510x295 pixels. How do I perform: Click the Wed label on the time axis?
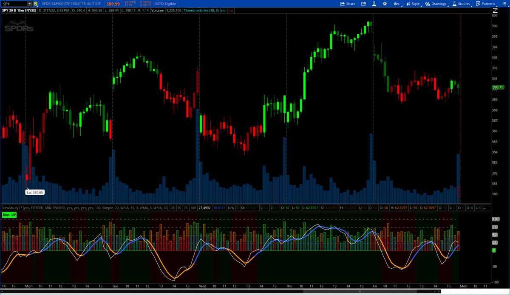pyautogui.click(x=203, y=286)
